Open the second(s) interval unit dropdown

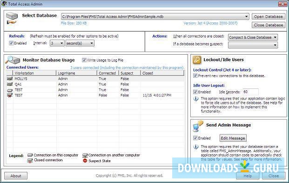pos(91,44)
